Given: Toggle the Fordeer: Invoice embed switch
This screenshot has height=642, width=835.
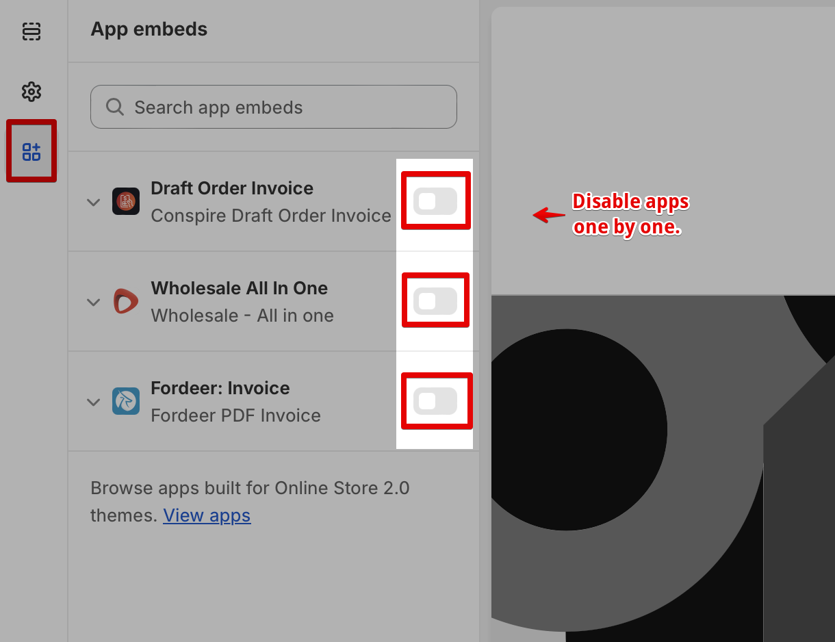Looking at the screenshot, I should 435,401.
